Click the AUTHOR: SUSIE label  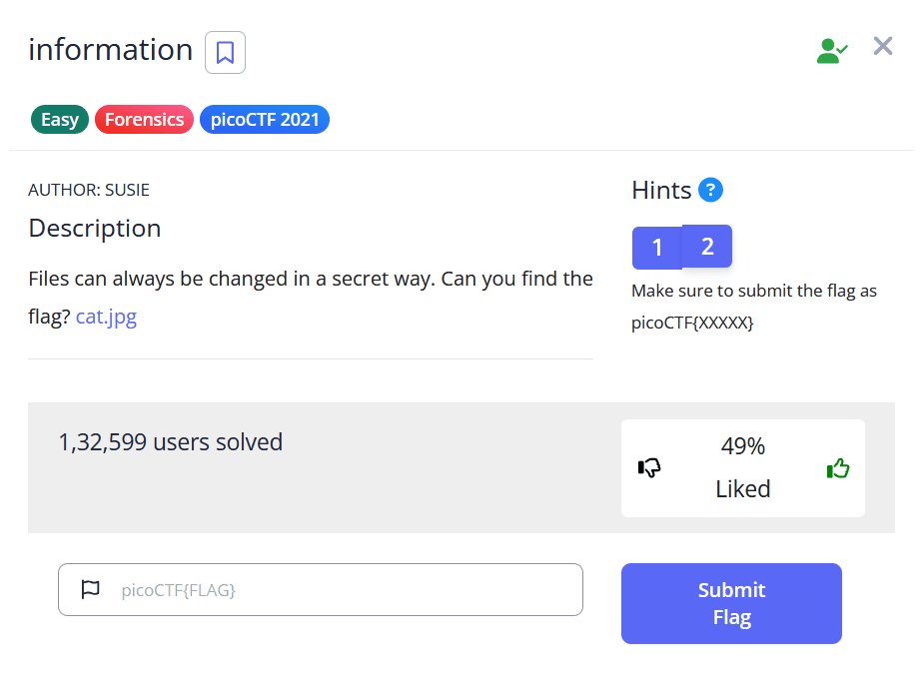89,190
